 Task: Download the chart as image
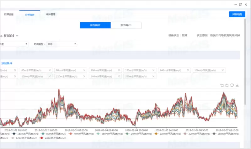[237, 85]
